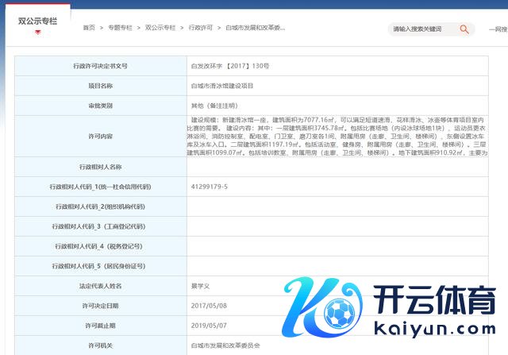
Task: Go to 首页 in the breadcrumb
Action: click(x=89, y=28)
